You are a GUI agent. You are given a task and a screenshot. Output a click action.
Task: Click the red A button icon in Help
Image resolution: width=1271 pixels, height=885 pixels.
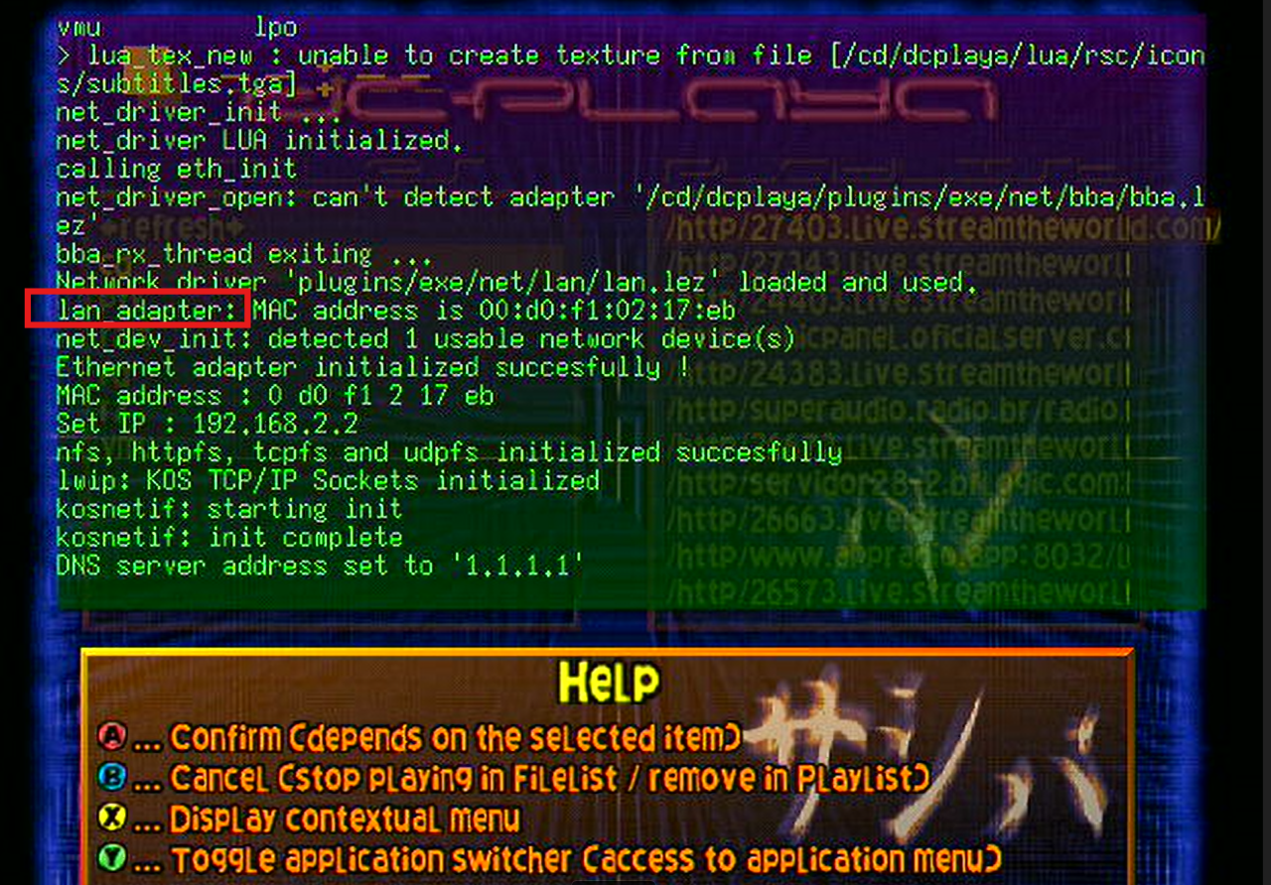click(114, 735)
